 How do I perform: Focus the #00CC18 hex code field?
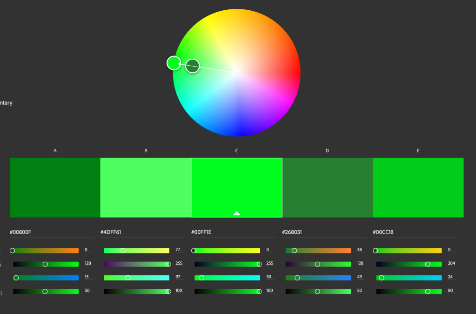tap(414, 232)
